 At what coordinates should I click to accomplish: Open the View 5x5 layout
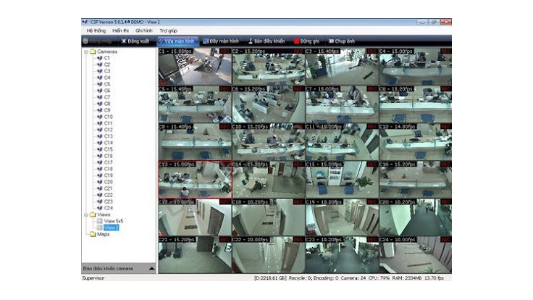(x=114, y=221)
